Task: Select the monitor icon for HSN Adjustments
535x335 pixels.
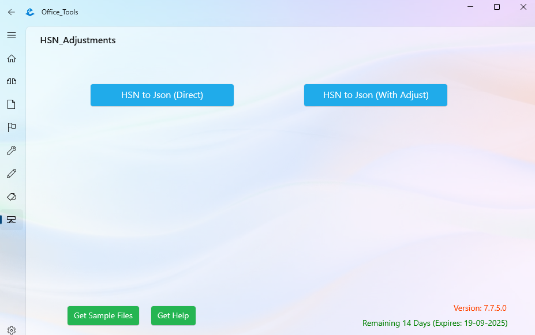Action: click(11, 220)
